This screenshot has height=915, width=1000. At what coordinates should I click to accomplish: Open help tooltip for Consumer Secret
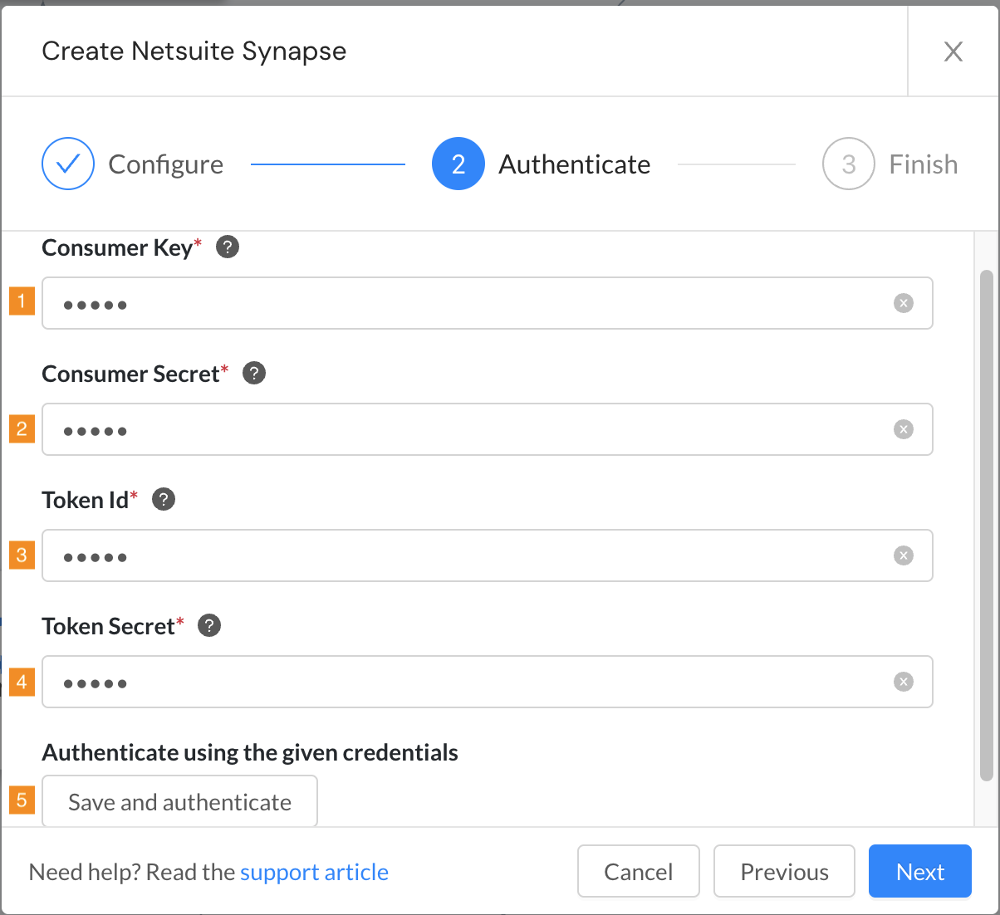point(254,373)
